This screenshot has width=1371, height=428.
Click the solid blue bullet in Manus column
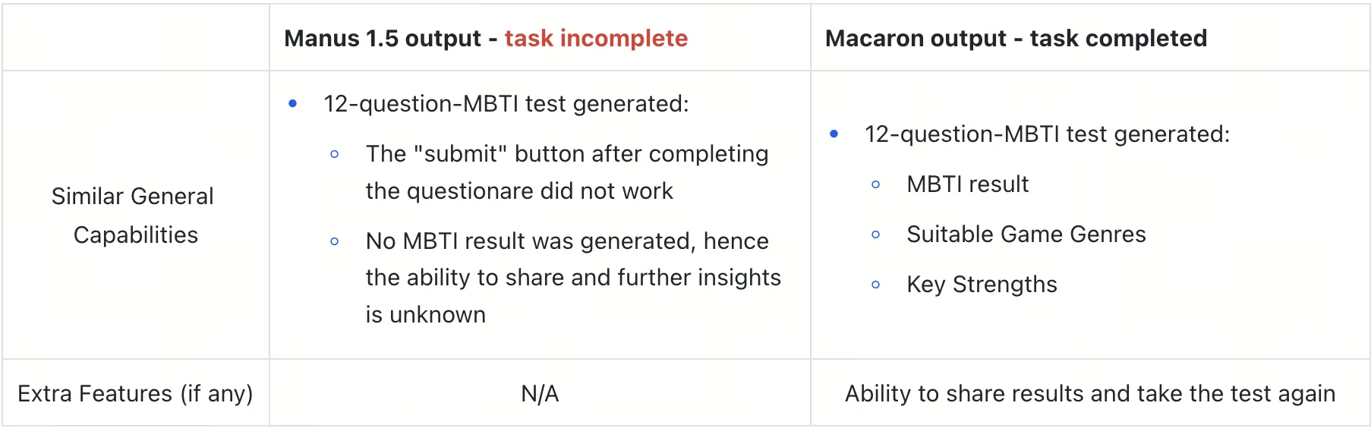(293, 104)
